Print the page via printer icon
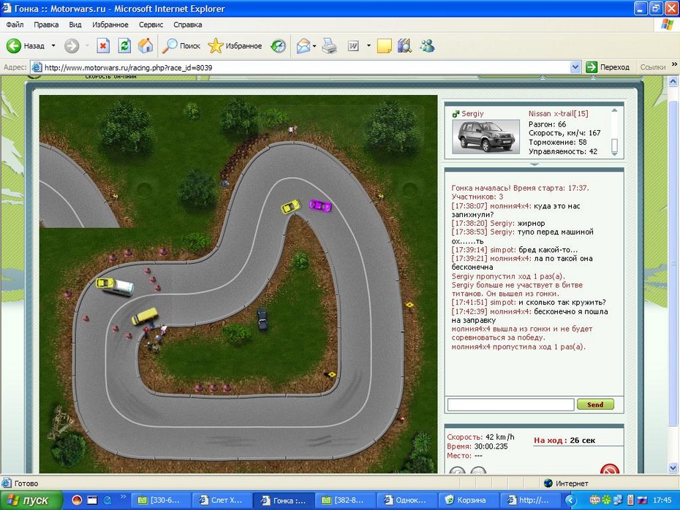 330,45
